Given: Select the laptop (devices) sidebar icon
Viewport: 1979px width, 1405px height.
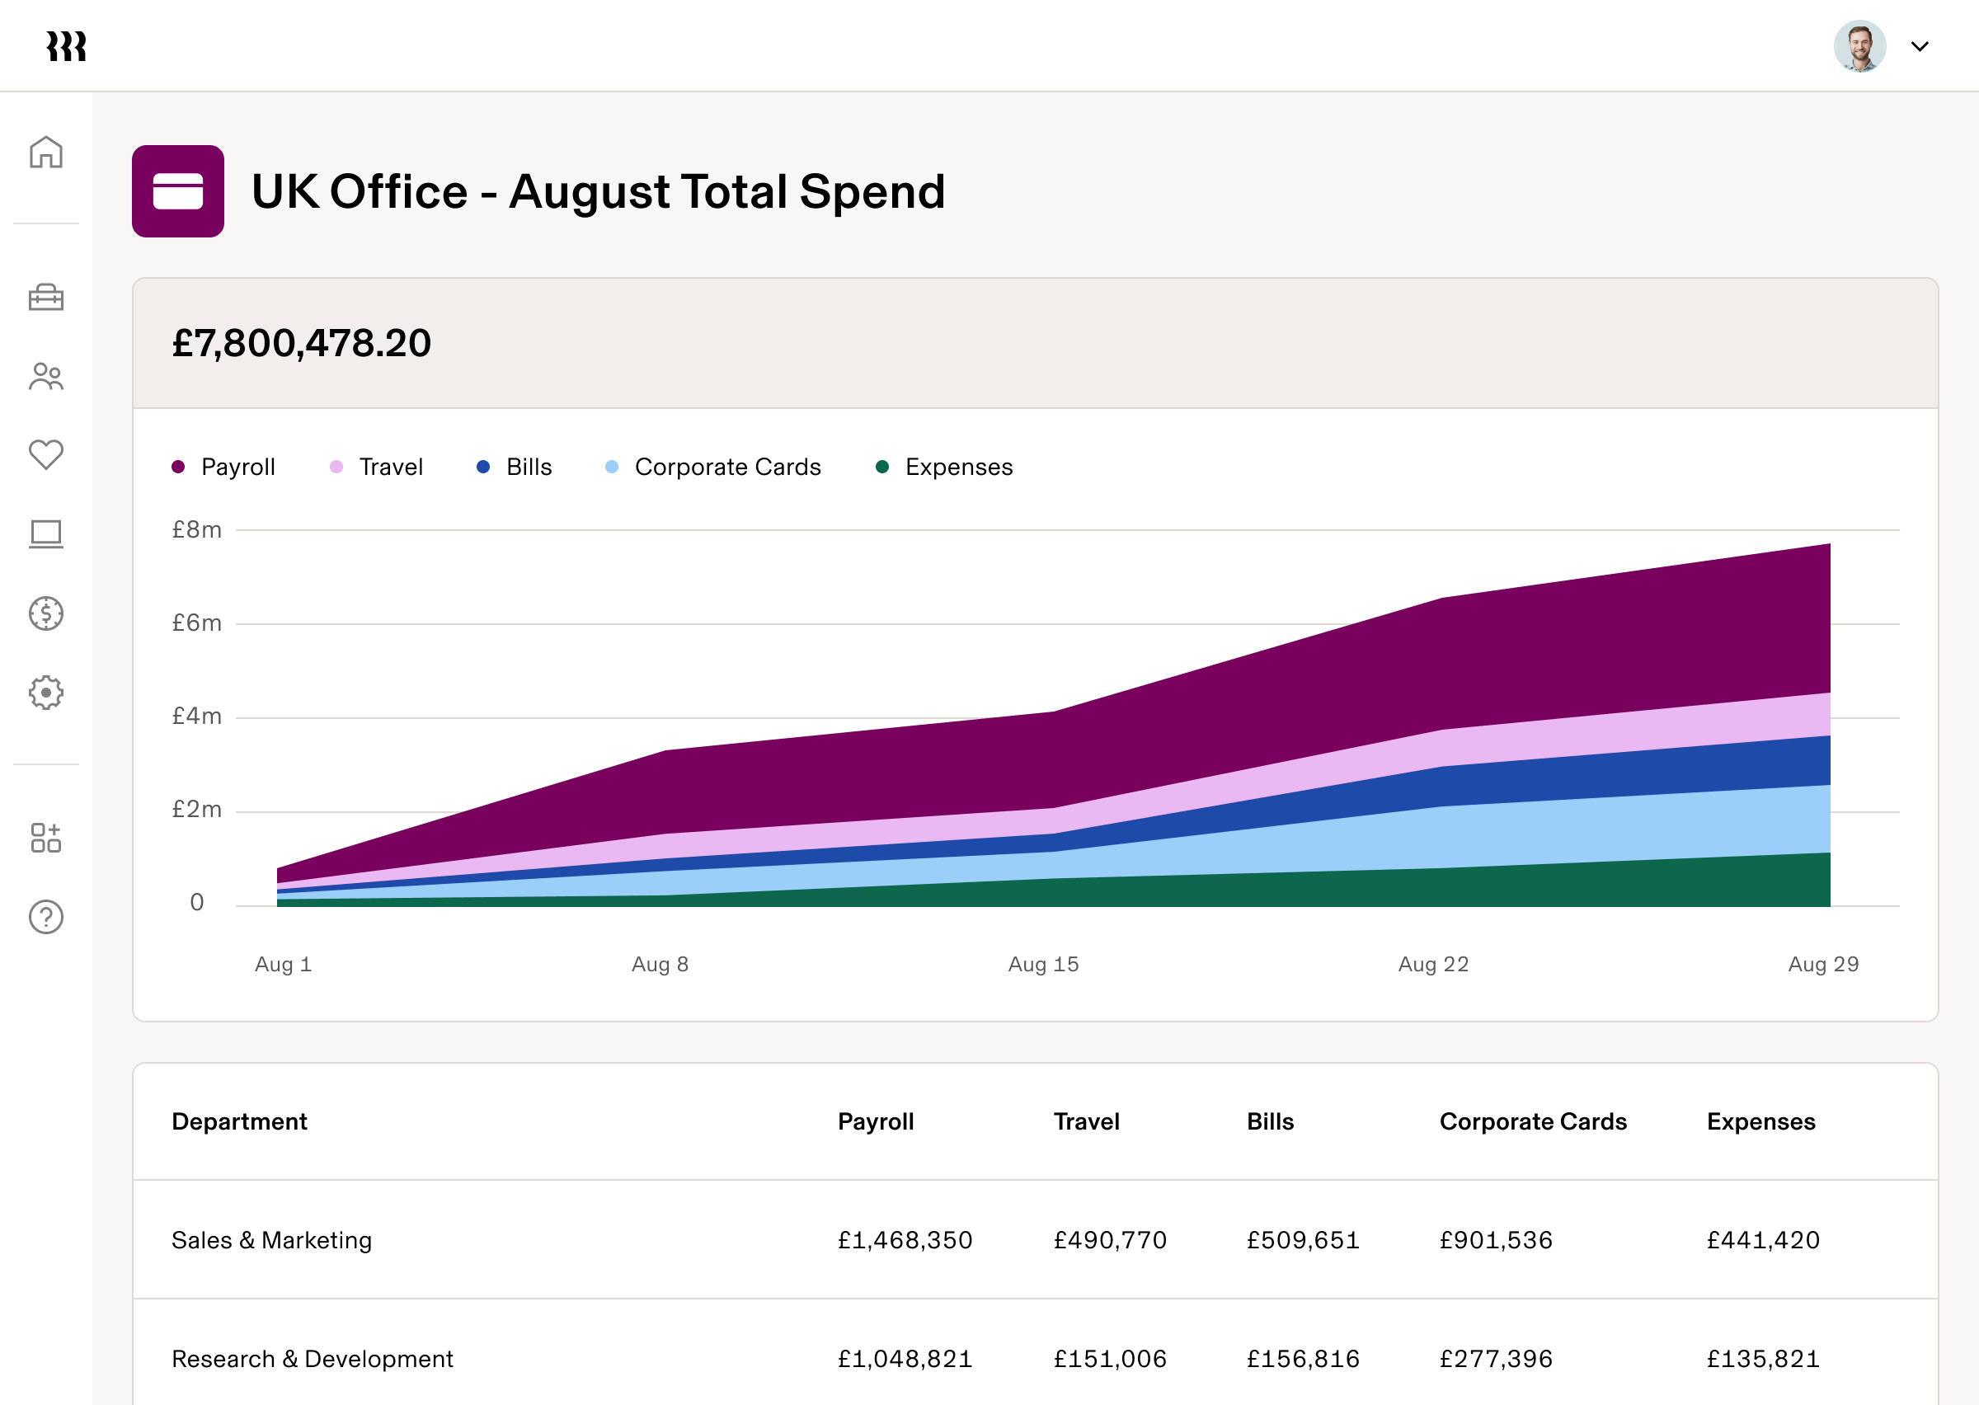Looking at the screenshot, I should point(46,533).
